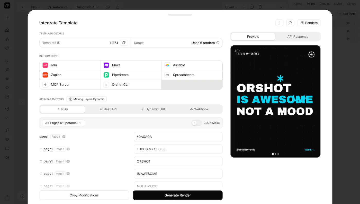This screenshot has height=204, width=360.
Task: Click the key icon in background sidebar
Action: [x=7, y=130]
